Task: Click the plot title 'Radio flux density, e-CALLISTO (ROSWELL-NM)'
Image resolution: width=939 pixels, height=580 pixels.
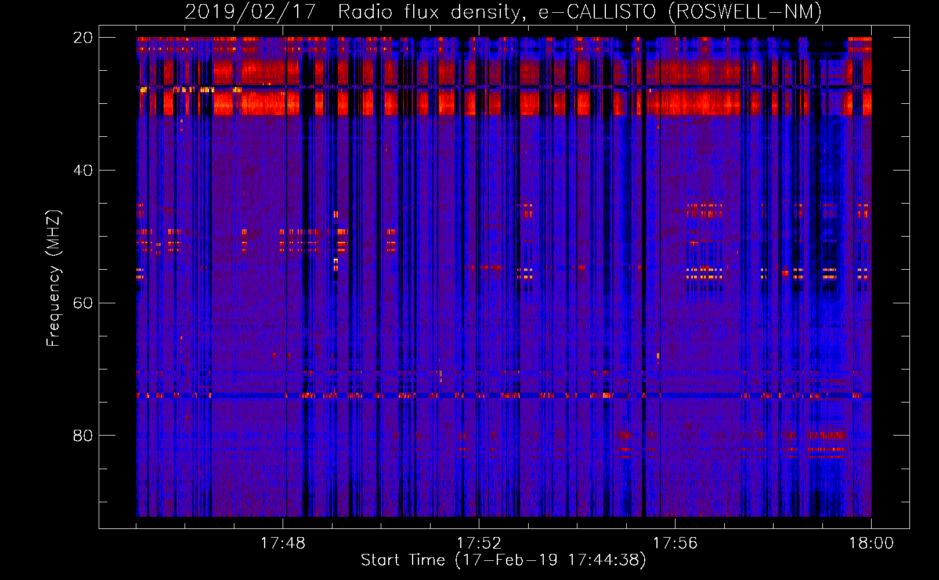Action: click(580, 12)
